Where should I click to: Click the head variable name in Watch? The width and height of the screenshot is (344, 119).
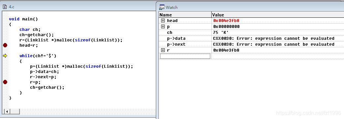click(x=172, y=20)
